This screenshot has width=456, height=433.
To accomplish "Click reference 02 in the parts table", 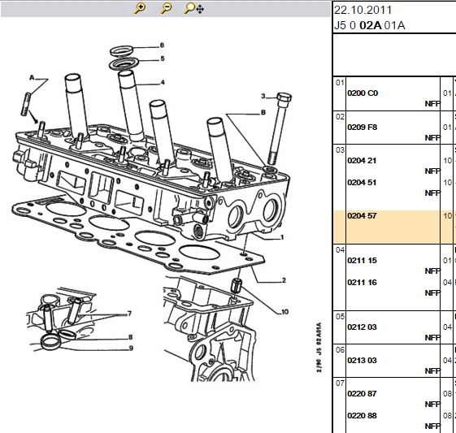I will pyautogui.click(x=340, y=117).
